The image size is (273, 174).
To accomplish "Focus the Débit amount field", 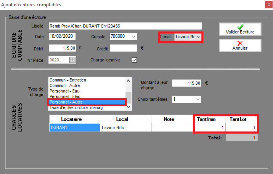I will click(x=62, y=48).
